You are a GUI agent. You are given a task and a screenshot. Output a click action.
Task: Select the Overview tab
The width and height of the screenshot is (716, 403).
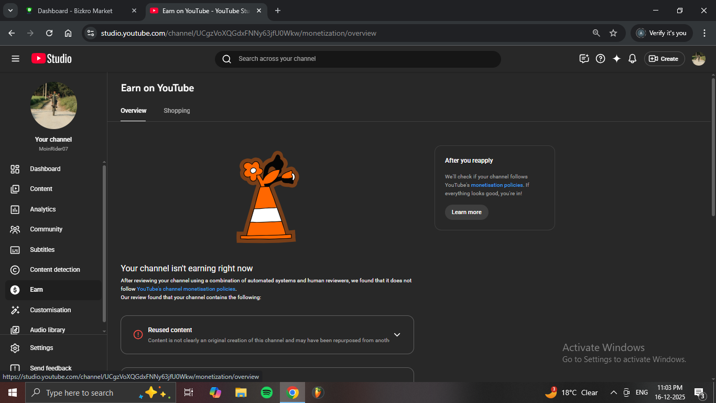click(133, 111)
